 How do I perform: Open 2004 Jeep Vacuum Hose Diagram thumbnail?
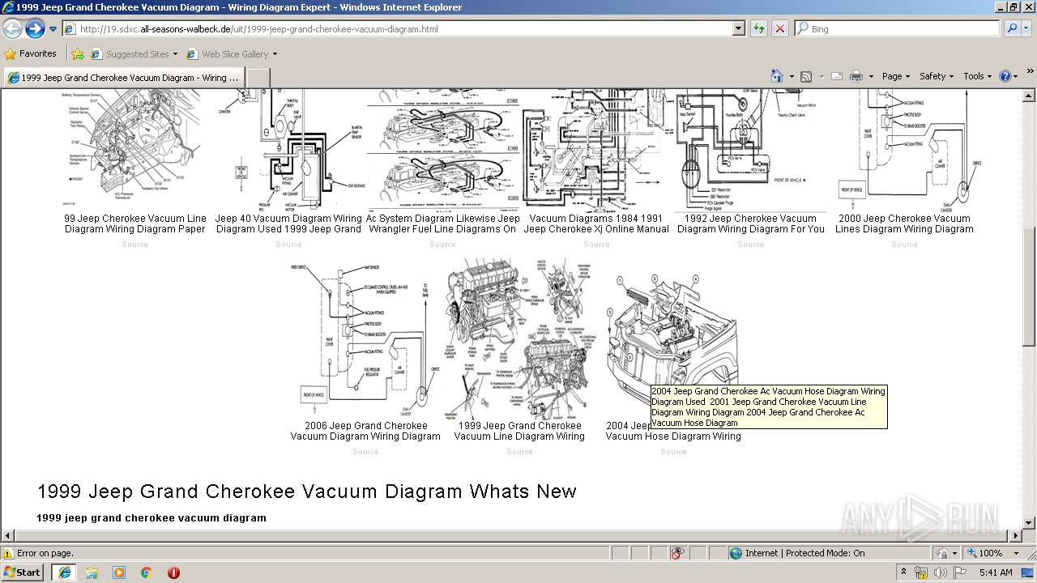point(673,339)
